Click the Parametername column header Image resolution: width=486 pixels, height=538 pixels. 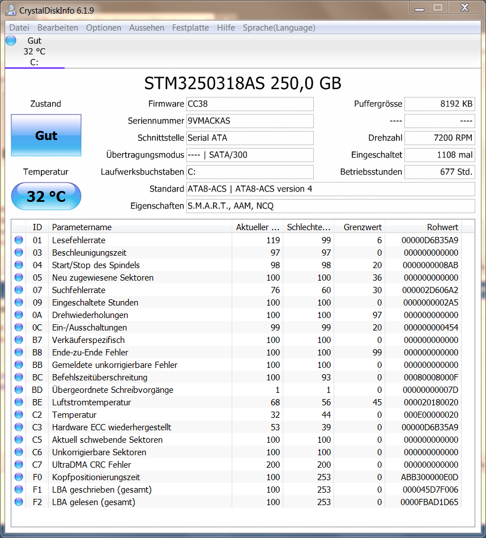140,227
